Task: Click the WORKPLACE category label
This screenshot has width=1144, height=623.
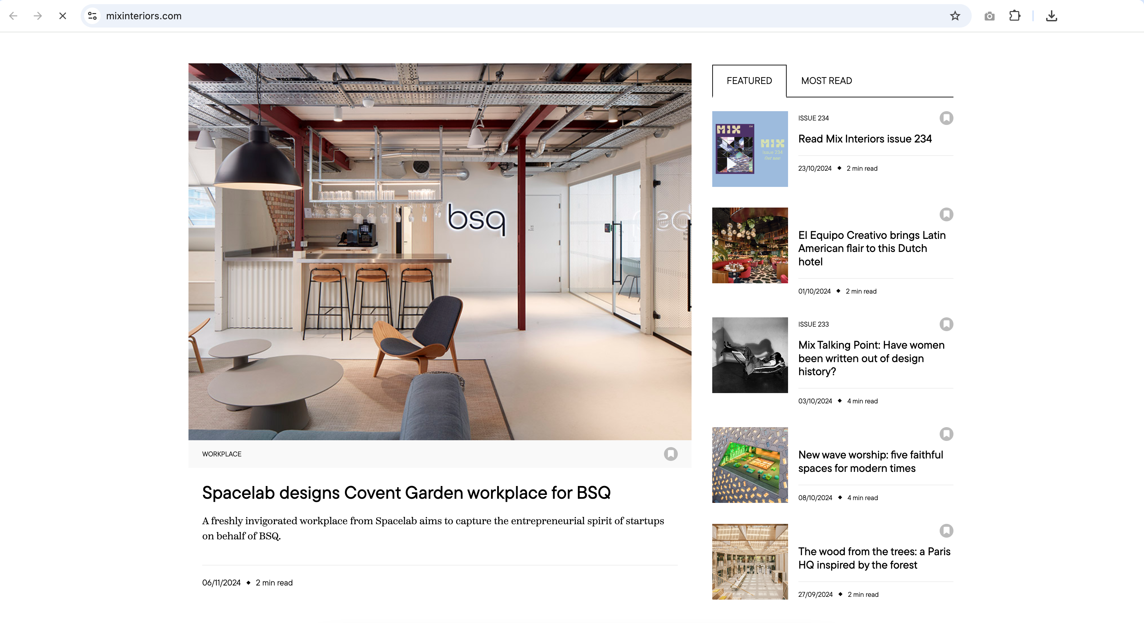Action: [222, 454]
